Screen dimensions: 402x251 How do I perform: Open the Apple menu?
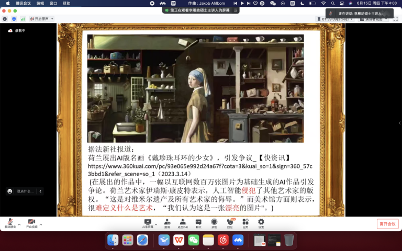tap(8, 3)
